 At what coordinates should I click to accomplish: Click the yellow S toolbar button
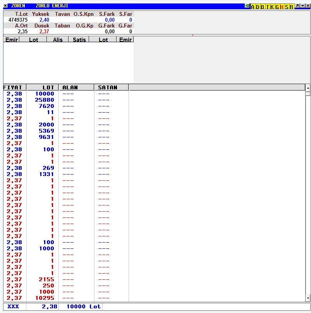(x=287, y=7)
